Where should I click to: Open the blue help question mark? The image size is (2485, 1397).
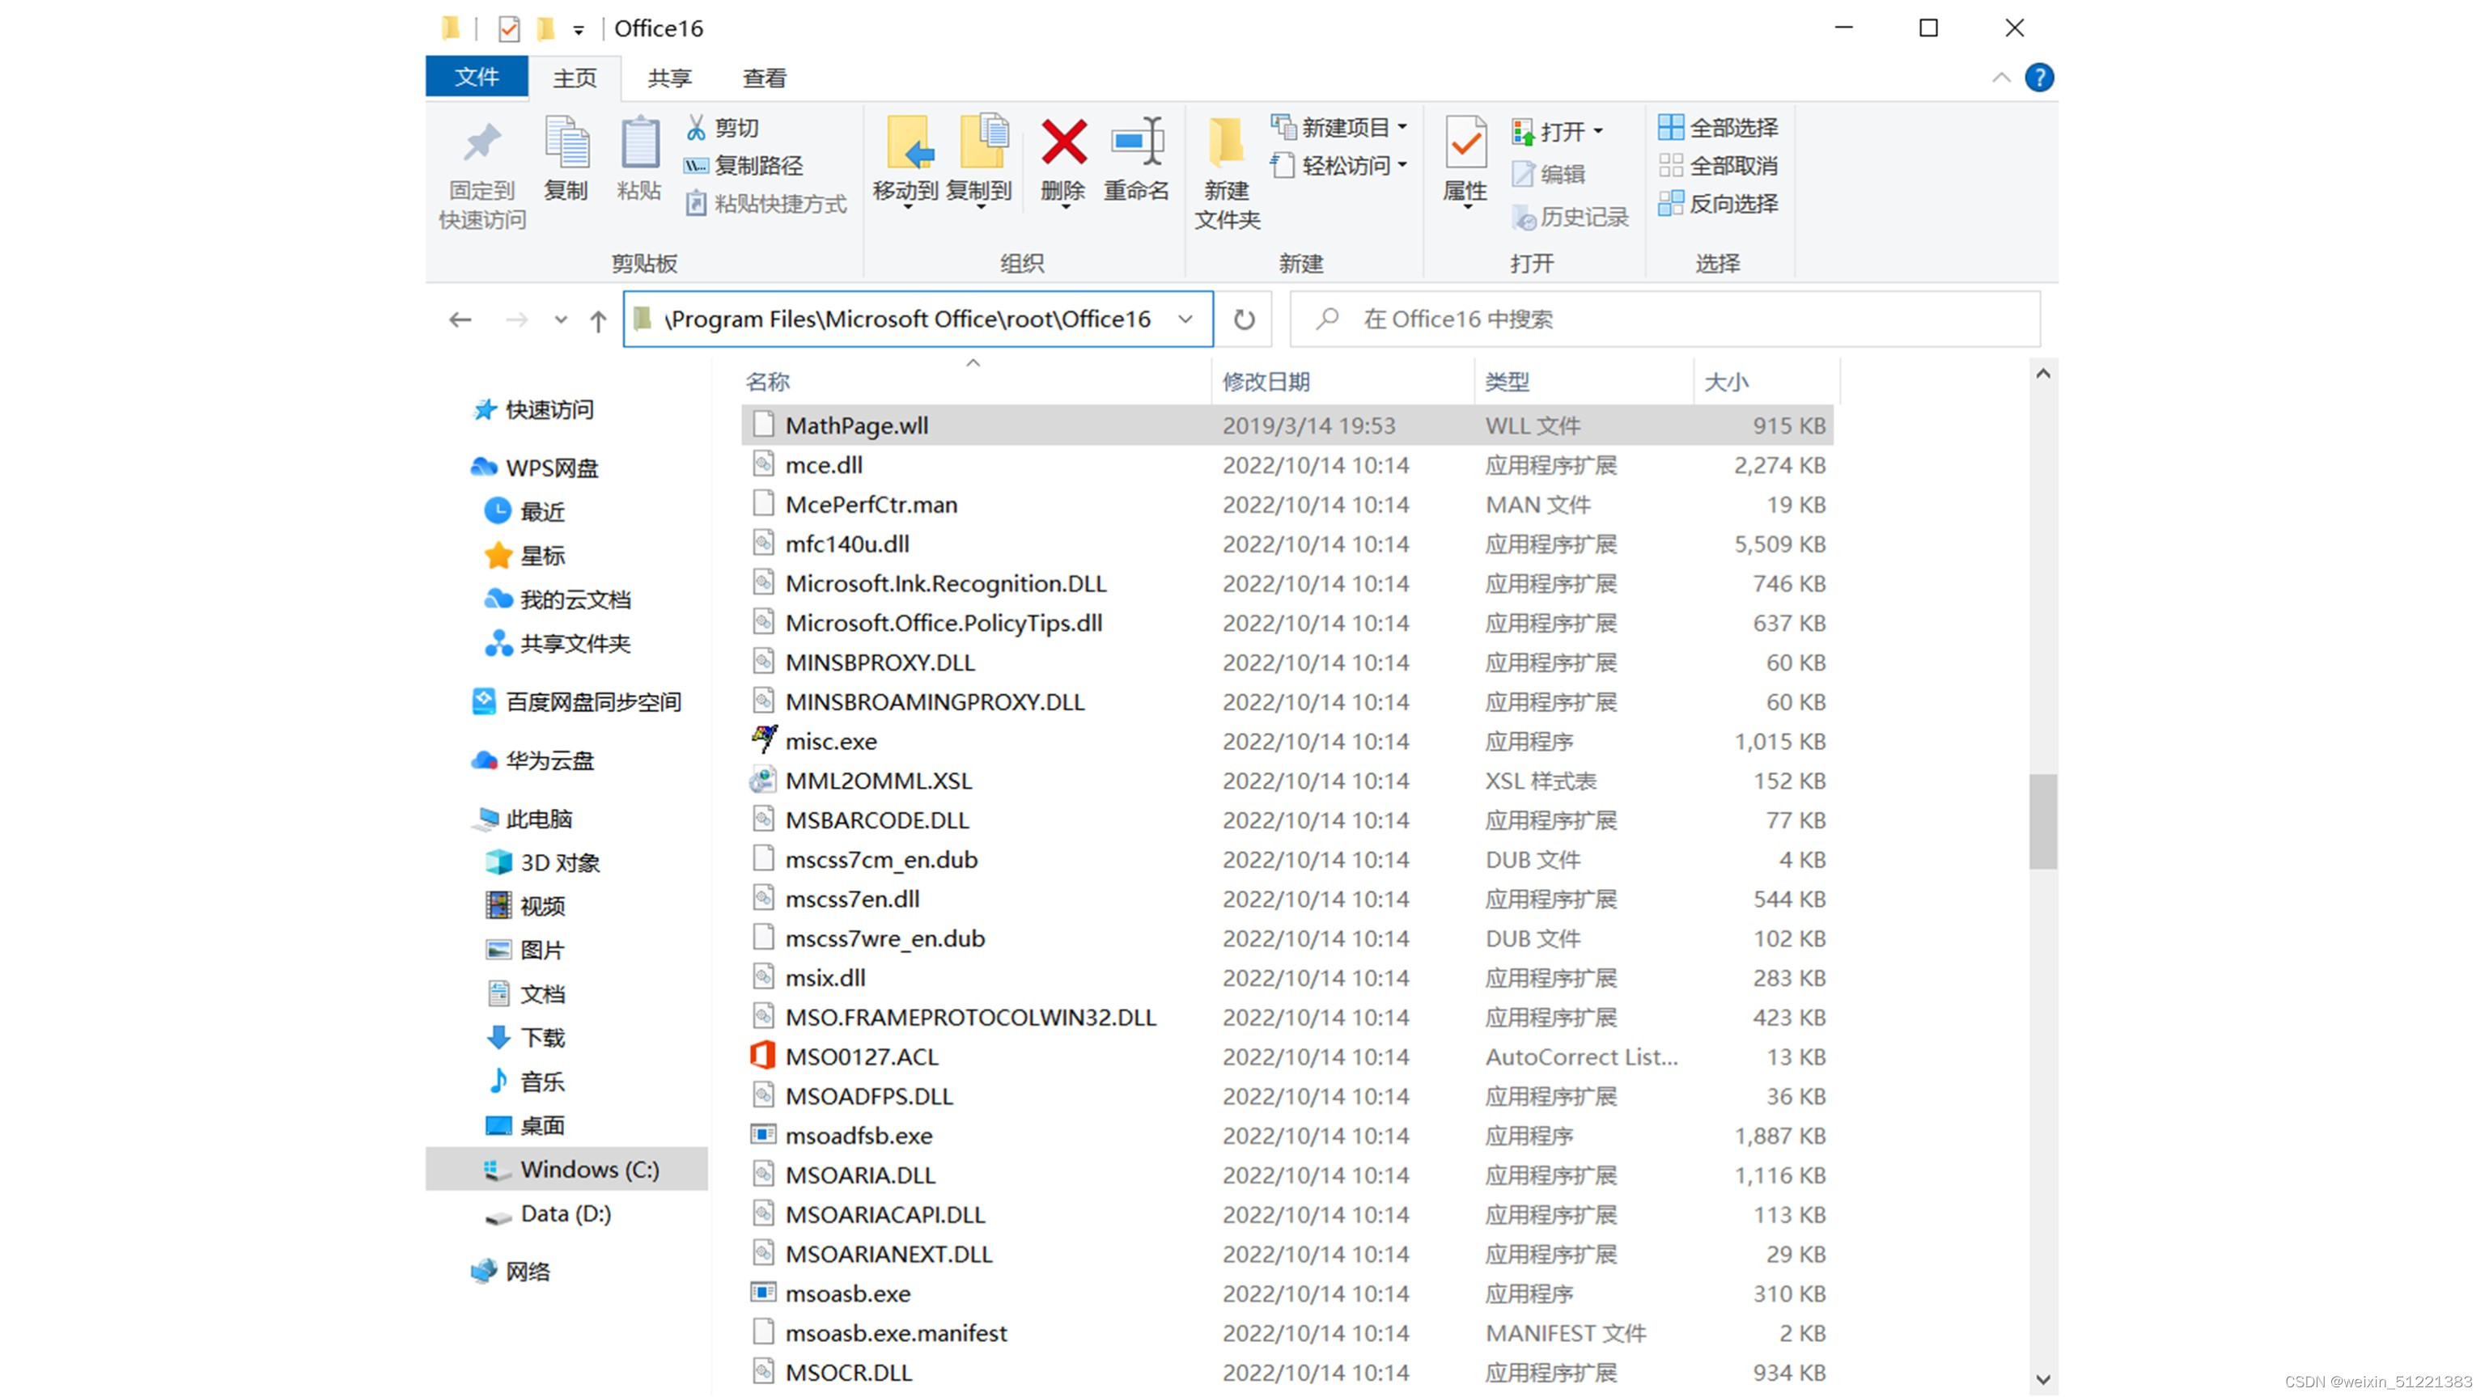(x=2038, y=77)
